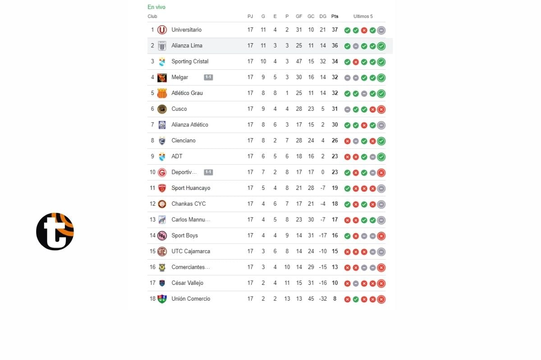Screen dimensions: 541x360
Task: Click Cusco's most recent red loss marker
Action: (381, 109)
